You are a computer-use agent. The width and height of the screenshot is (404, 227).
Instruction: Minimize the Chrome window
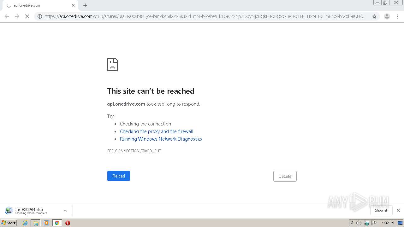[377, 3]
